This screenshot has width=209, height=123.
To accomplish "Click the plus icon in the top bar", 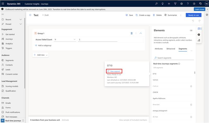I will pos(169,4).
